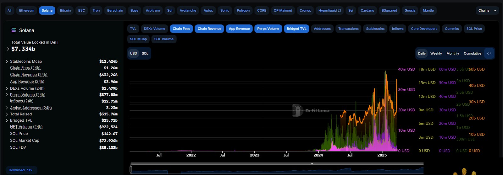Enable the Commits metric
The height and width of the screenshot is (175, 503).
(452, 29)
